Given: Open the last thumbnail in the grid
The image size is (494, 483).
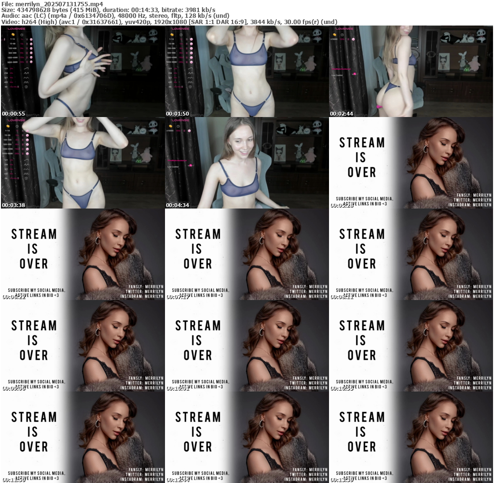Looking at the screenshot, I should tap(411, 437).
